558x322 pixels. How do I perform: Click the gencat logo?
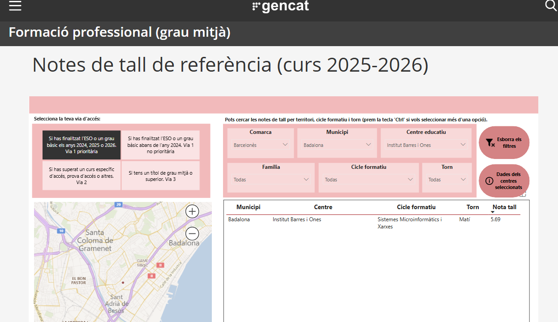tap(281, 6)
